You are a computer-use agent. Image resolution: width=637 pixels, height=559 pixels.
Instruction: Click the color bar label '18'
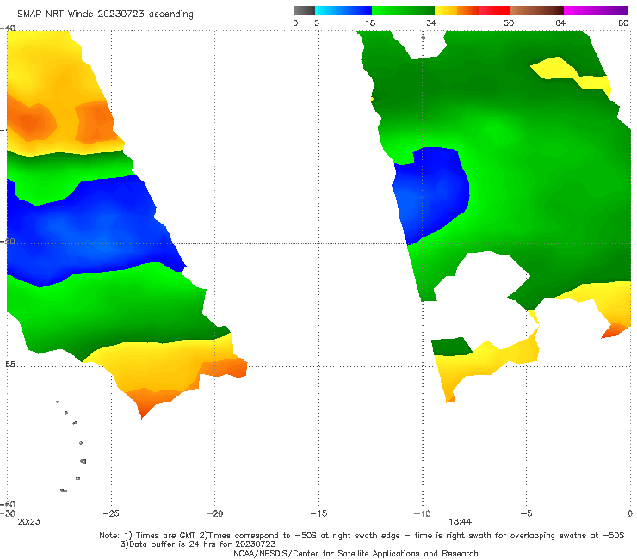coord(370,22)
